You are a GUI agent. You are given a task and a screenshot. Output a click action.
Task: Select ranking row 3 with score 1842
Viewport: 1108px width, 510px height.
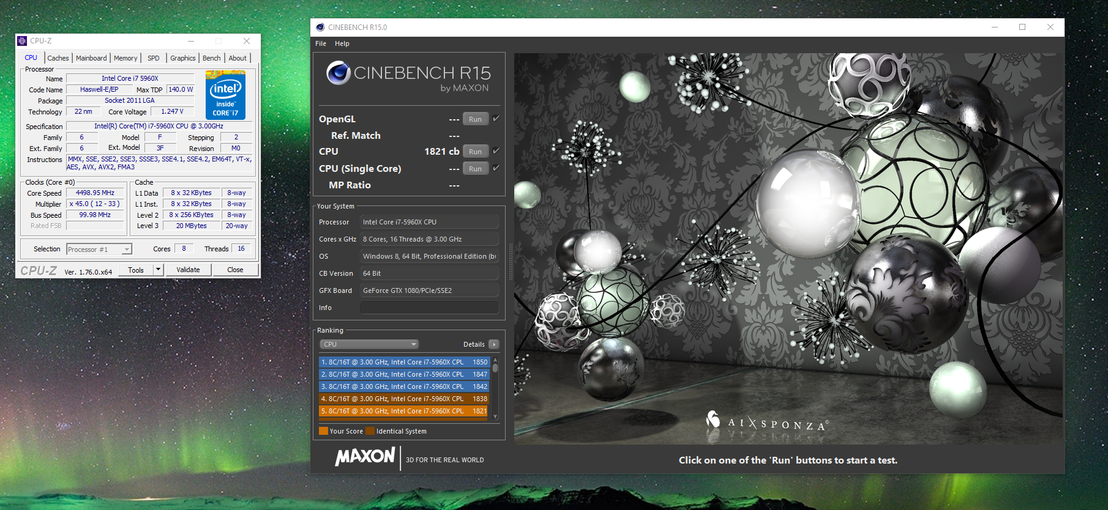(404, 386)
